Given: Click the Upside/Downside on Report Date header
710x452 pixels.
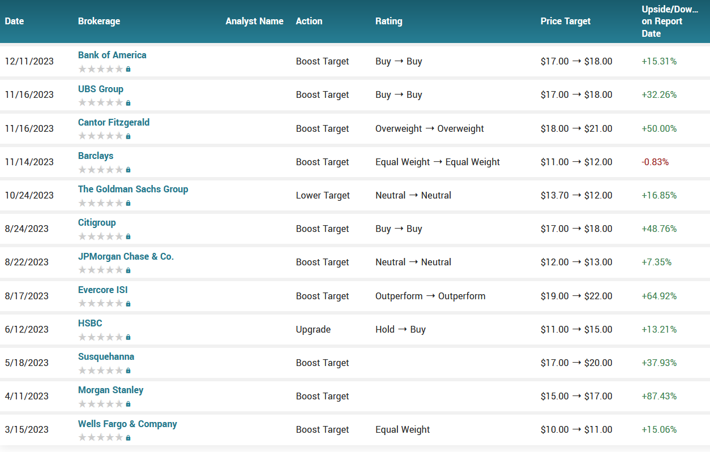Looking at the screenshot, I should click(670, 21).
